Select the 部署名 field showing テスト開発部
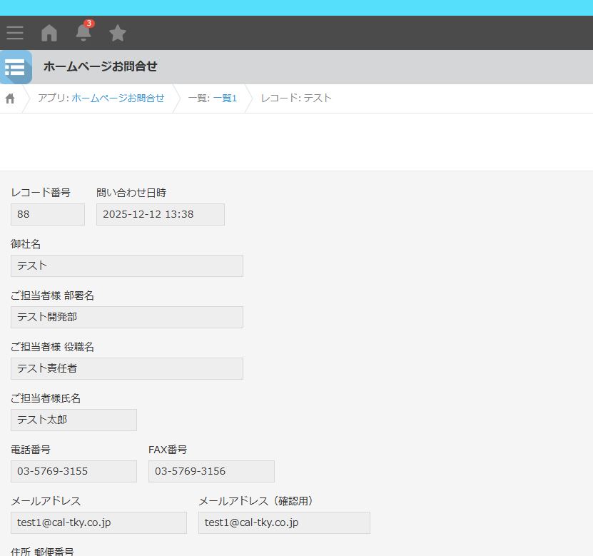This screenshot has width=593, height=556. point(126,317)
